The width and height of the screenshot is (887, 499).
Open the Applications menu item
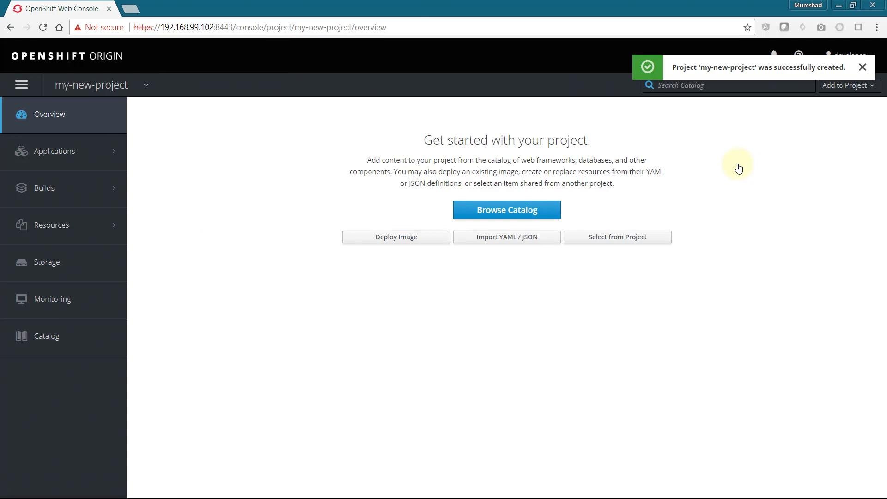click(x=63, y=152)
